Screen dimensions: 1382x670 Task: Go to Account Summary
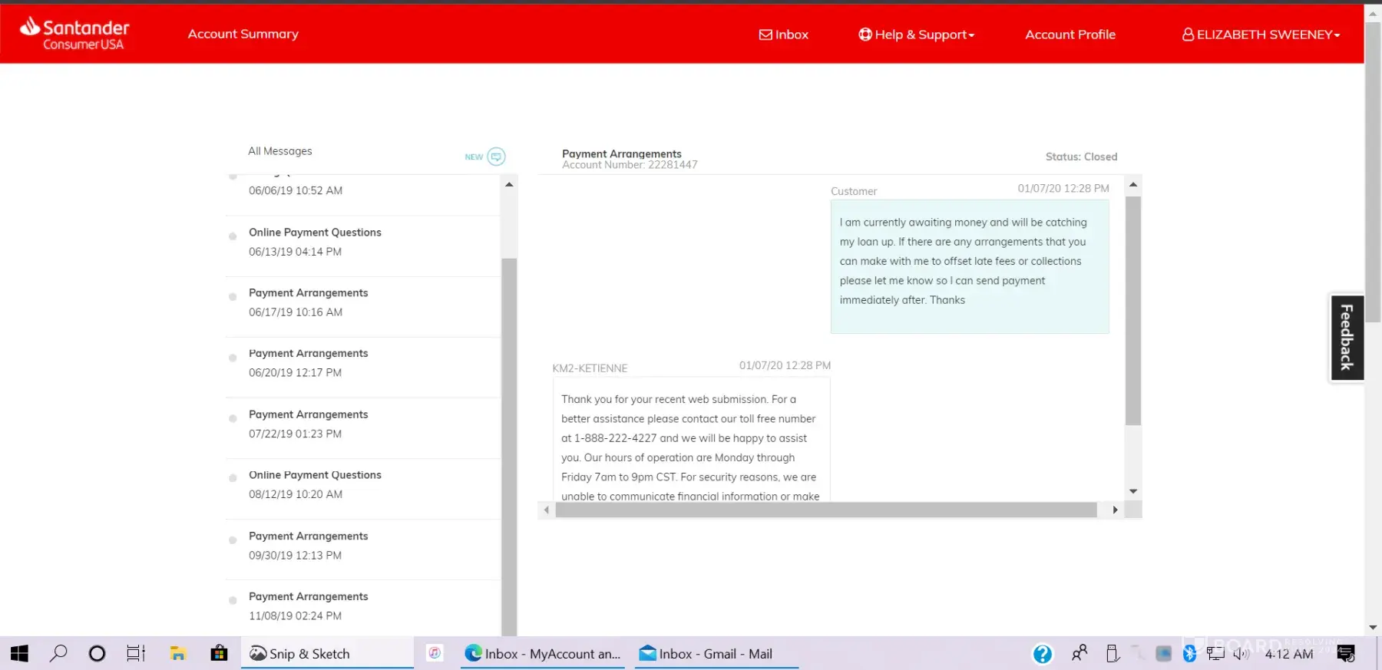point(243,34)
